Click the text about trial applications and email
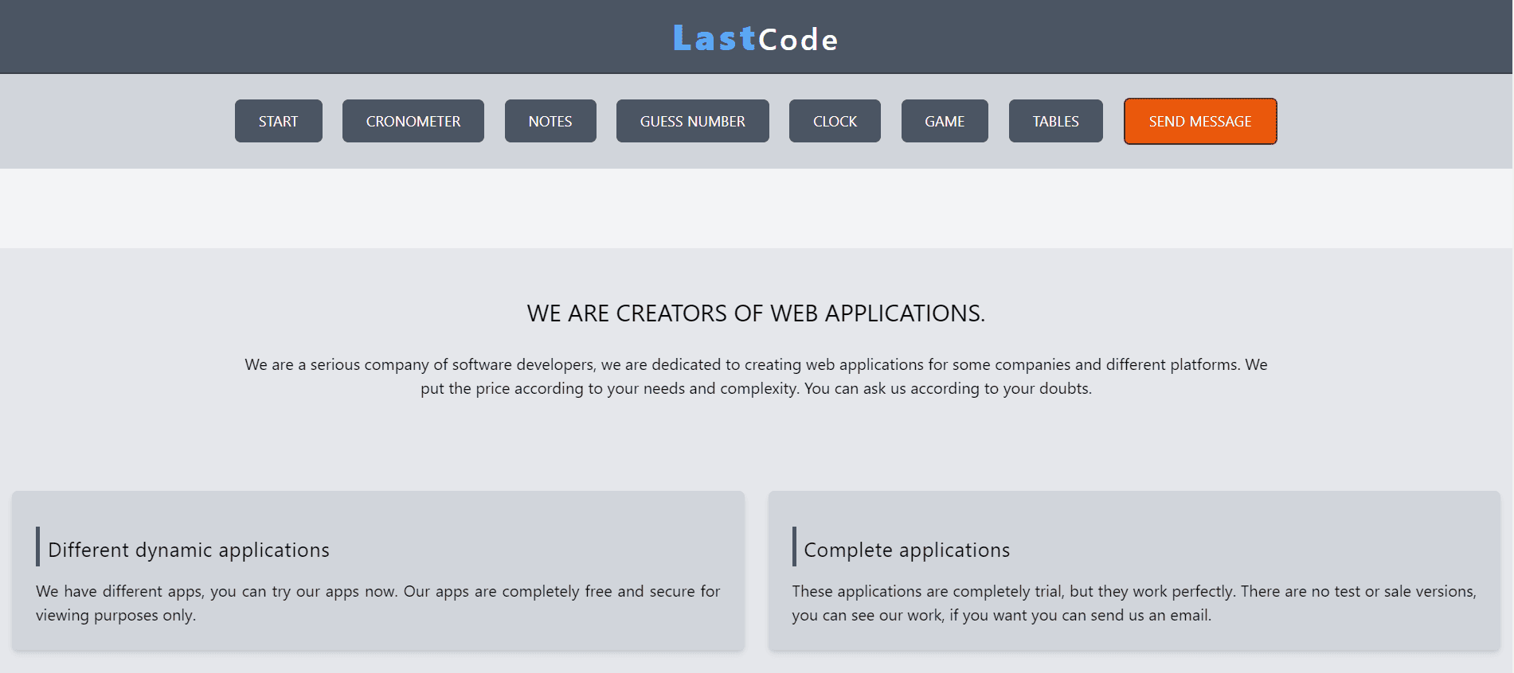The height and width of the screenshot is (673, 1514). point(1133,603)
